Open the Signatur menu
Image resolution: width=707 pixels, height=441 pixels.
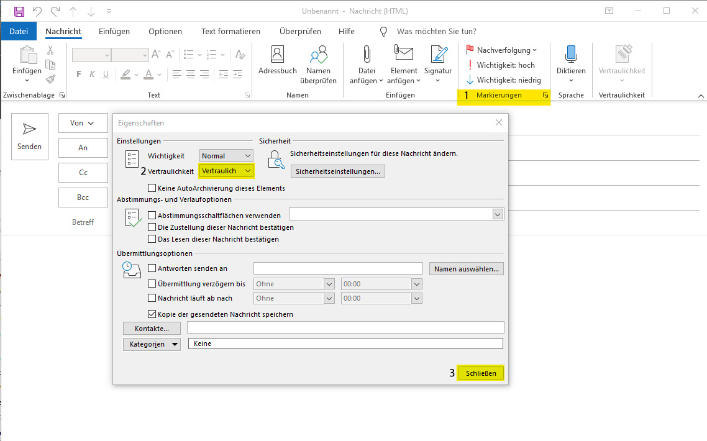tap(438, 65)
